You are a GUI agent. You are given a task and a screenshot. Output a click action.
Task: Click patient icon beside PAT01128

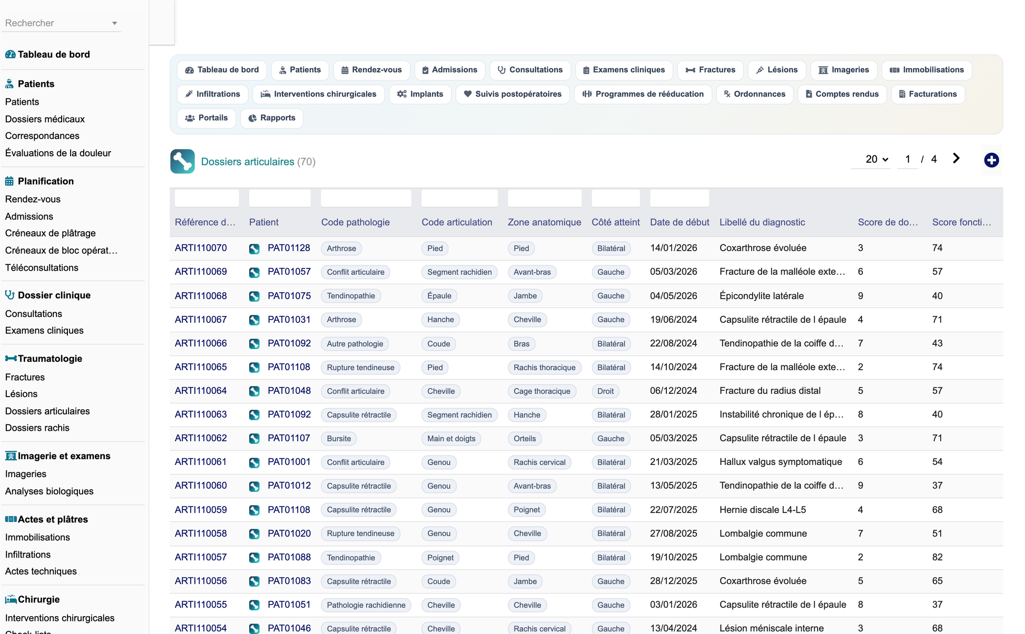(x=254, y=249)
